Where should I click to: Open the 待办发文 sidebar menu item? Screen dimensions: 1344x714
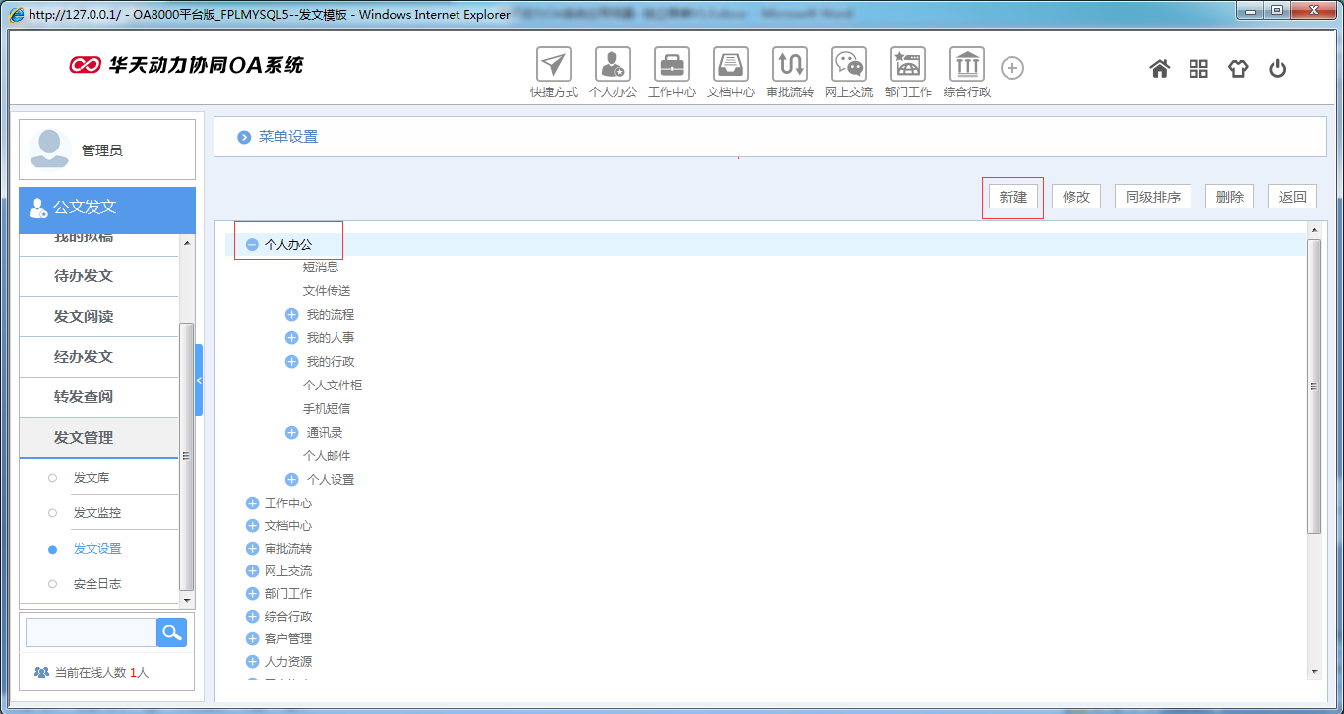coord(84,276)
